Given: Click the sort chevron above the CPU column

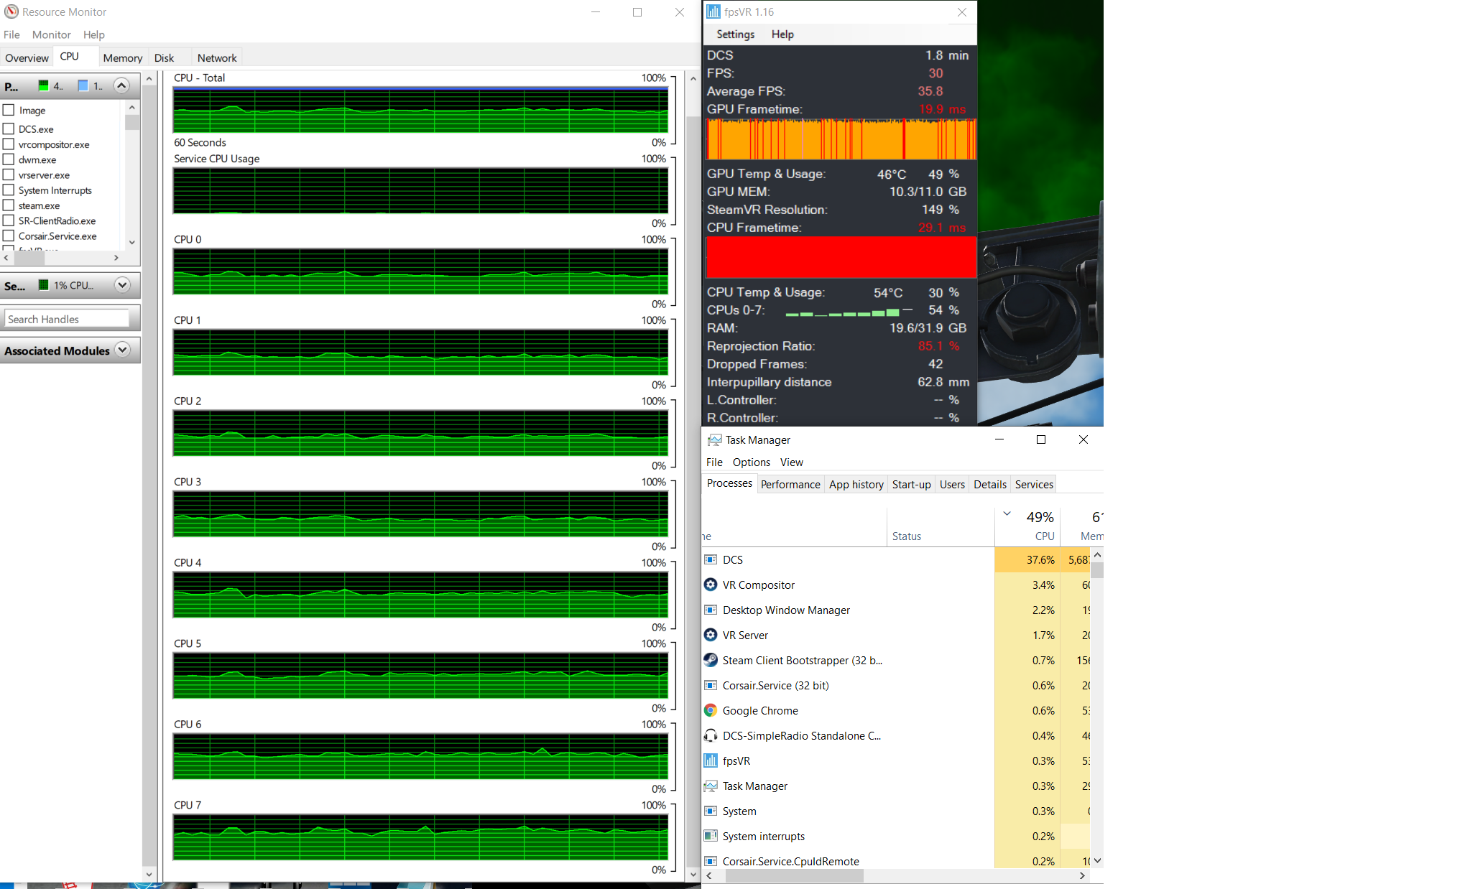Looking at the screenshot, I should tap(1007, 513).
